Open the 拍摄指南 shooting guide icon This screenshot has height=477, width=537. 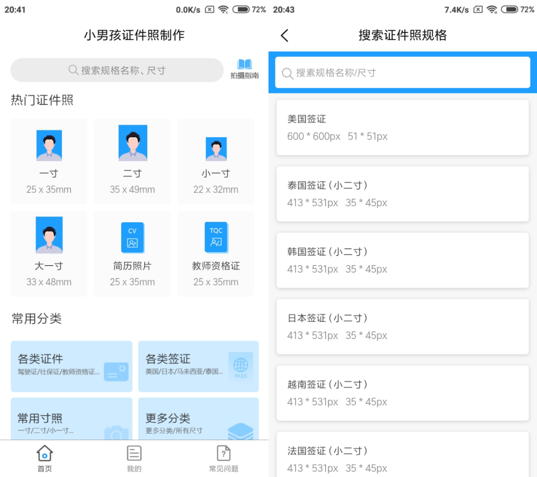(x=245, y=69)
